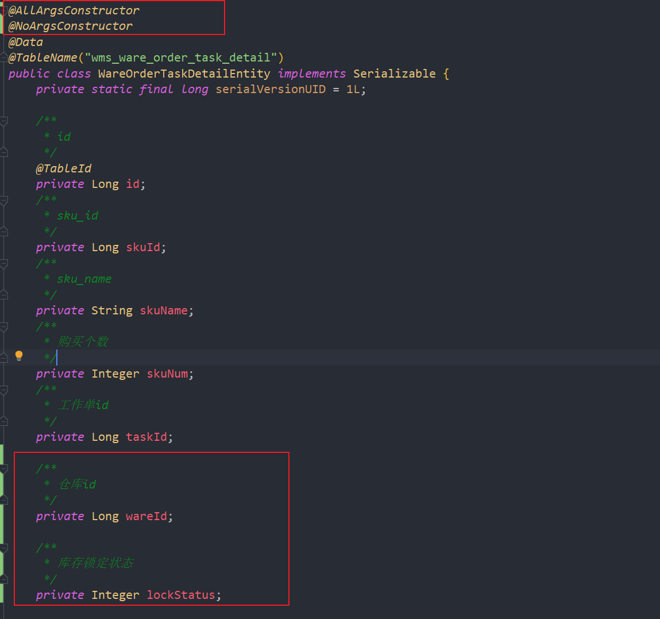Collapse the javadoc comment for 购买个数
660x619 pixels.
pyautogui.click(x=4, y=327)
